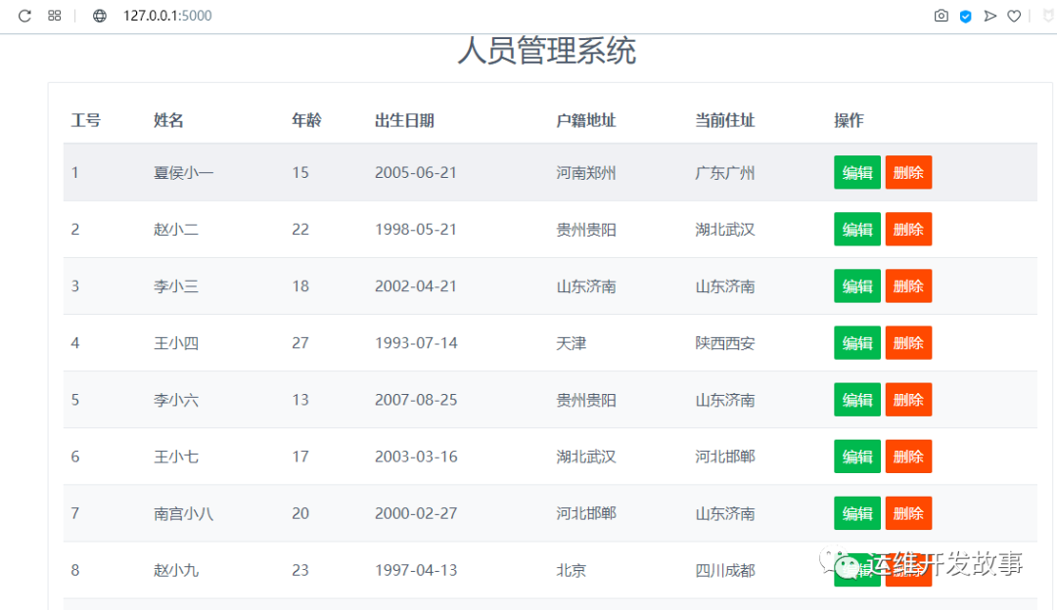Click the 户籍地址 column header
The image size is (1057, 610).
point(586,120)
